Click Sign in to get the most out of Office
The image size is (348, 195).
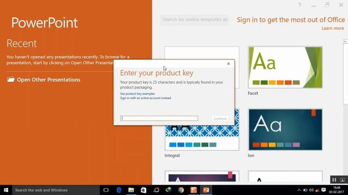tap(291, 19)
